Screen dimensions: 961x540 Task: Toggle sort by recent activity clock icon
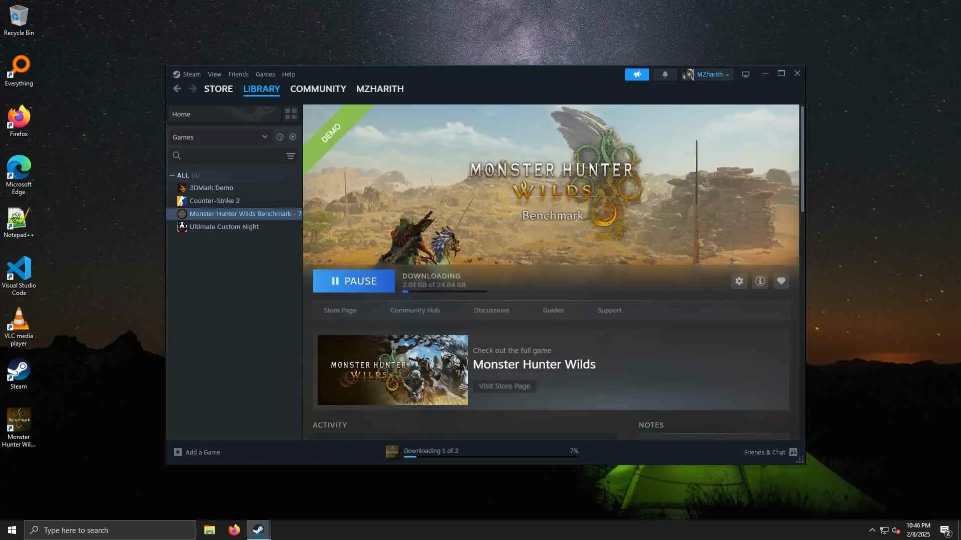pos(280,137)
